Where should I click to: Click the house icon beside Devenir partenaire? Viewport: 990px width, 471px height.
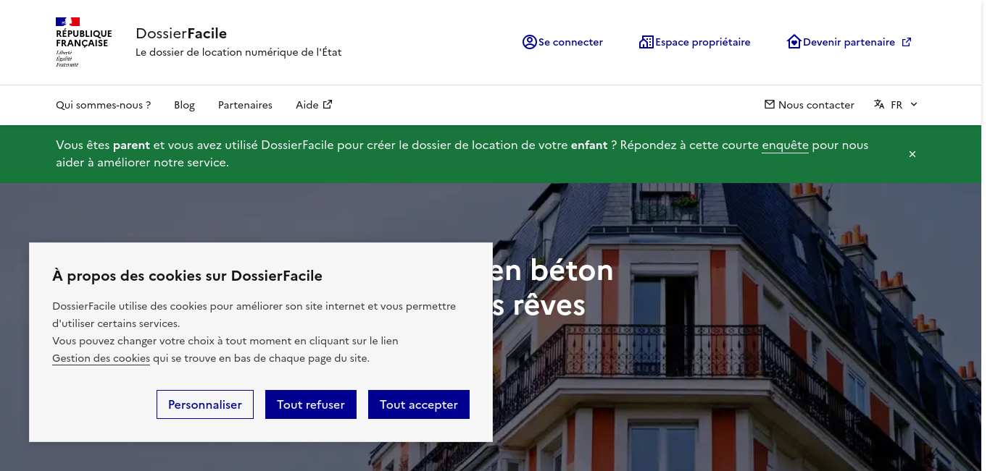point(794,42)
